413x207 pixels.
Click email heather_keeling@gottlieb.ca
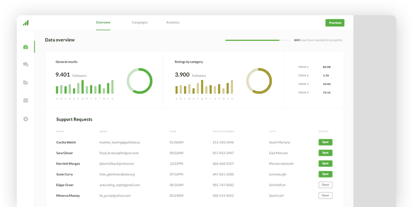click(120, 143)
